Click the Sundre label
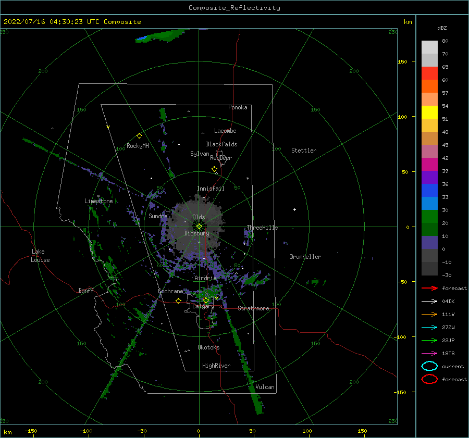 [158, 216]
